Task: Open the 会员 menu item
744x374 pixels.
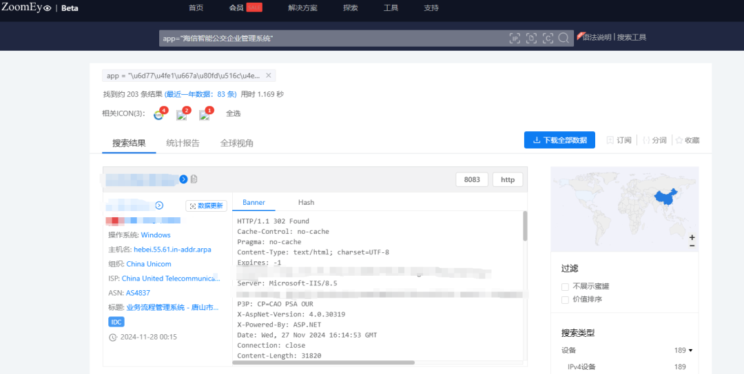Action: pos(236,8)
